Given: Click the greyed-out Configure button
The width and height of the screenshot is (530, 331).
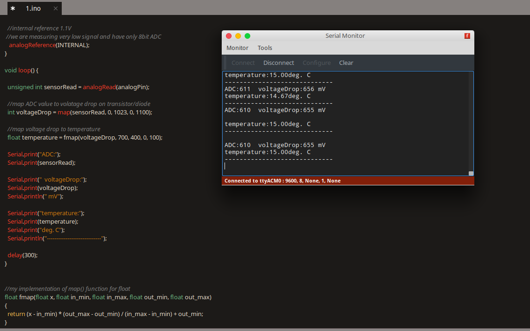Looking at the screenshot, I should point(316,63).
